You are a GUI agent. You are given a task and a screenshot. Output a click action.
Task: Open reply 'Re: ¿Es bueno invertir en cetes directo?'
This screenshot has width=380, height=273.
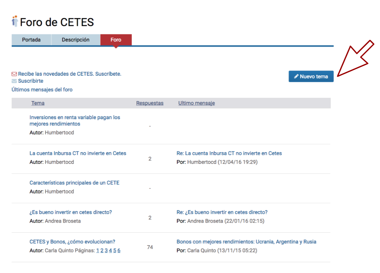tap(222, 212)
